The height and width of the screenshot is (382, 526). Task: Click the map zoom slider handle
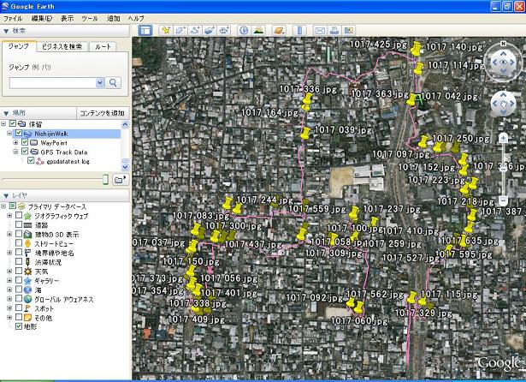click(x=503, y=167)
